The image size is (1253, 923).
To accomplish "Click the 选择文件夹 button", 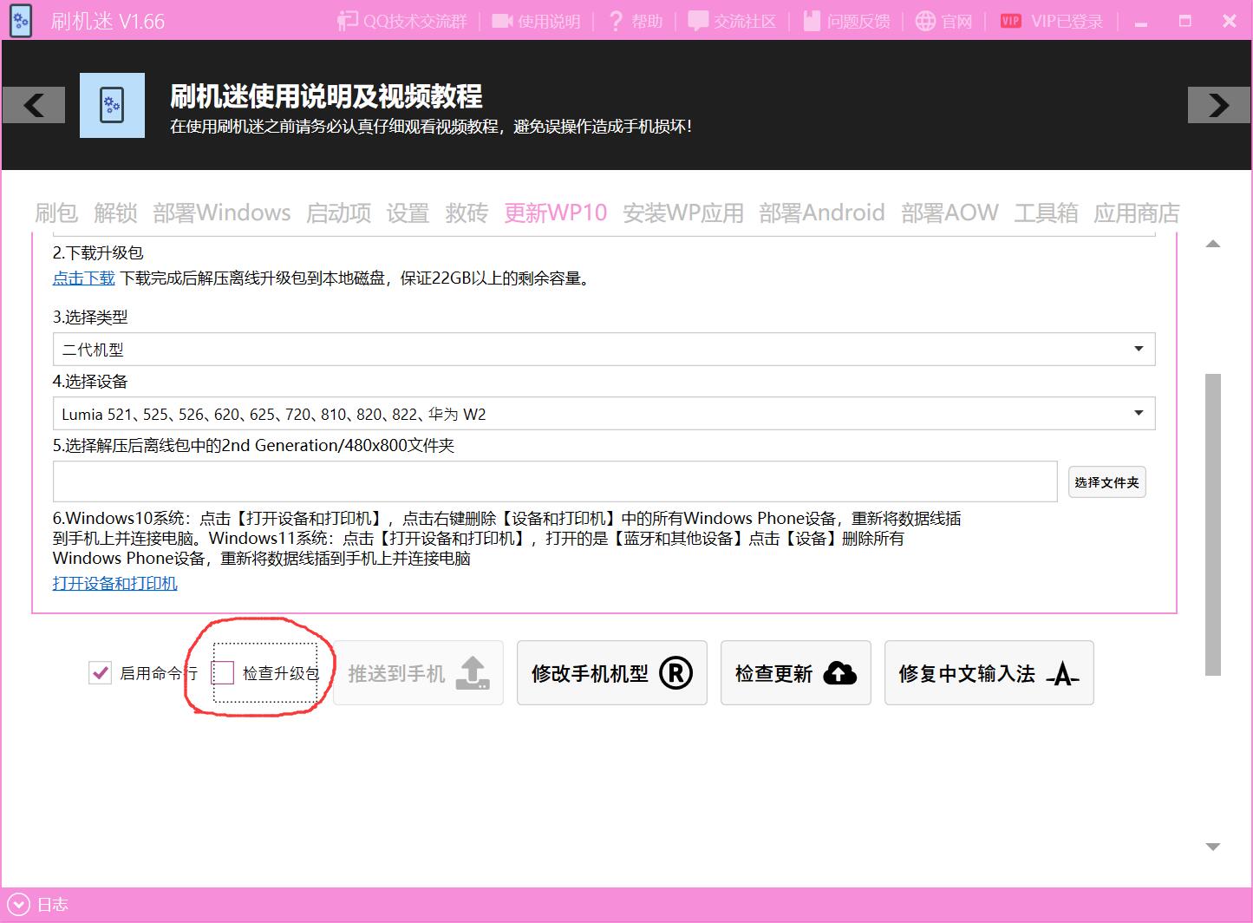I will tap(1106, 481).
